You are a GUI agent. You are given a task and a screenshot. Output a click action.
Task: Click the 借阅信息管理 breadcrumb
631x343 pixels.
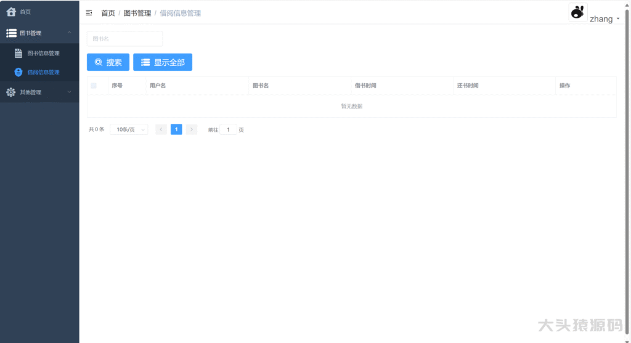coord(181,14)
